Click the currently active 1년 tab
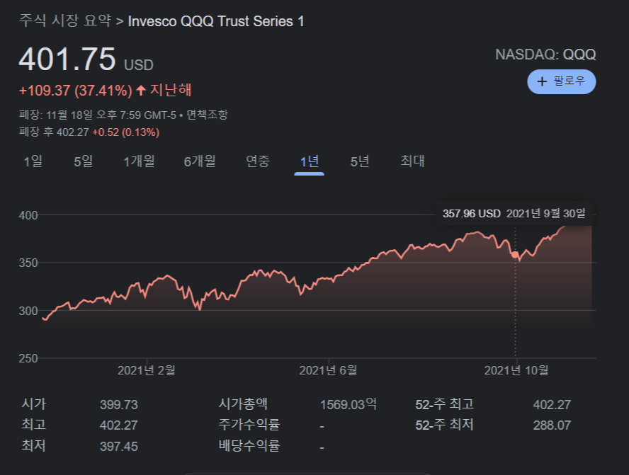This screenshot has height=475, width=629. pos(308,161)
